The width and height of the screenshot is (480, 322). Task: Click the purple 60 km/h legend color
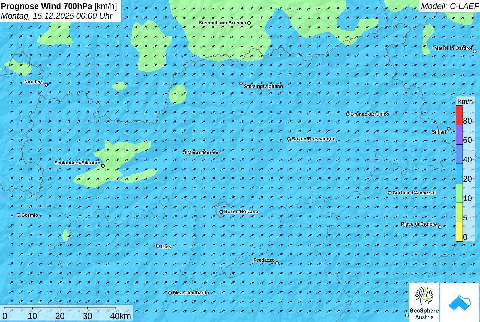(x=459, y=135)
